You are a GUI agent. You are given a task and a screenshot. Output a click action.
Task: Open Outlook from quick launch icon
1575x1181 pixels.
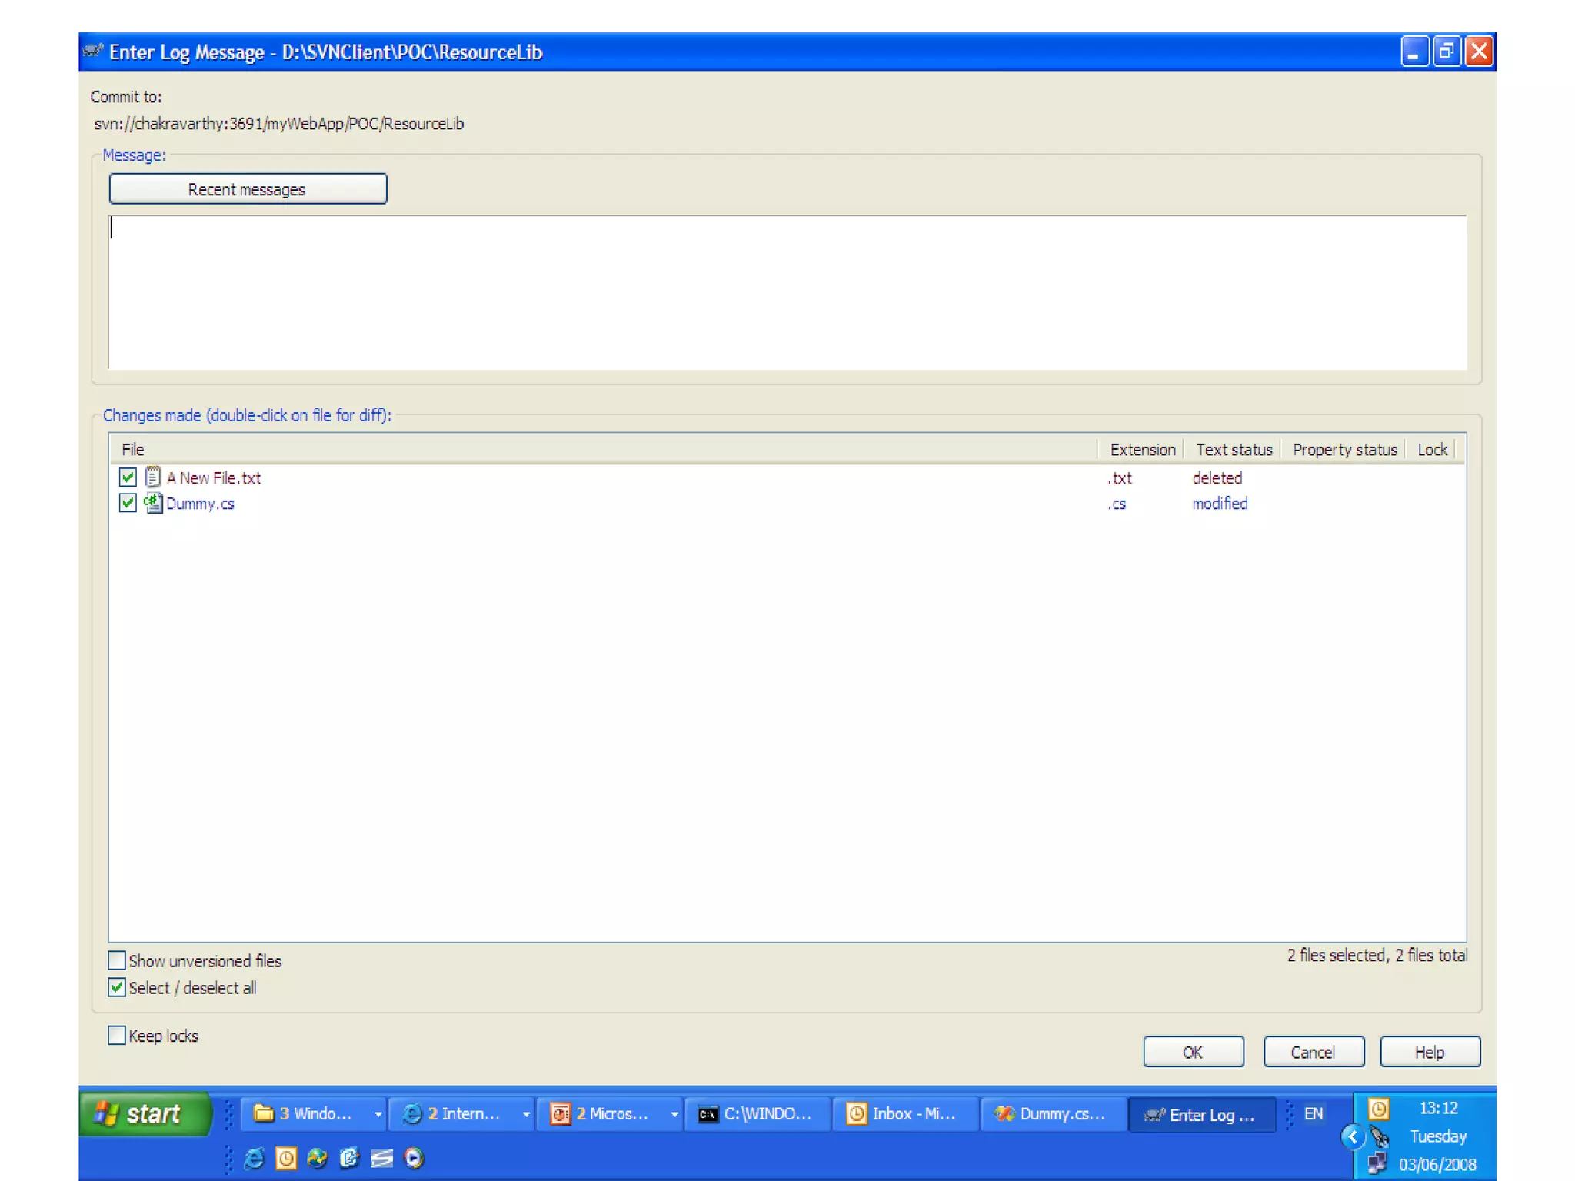click(x=286, y=1158)
